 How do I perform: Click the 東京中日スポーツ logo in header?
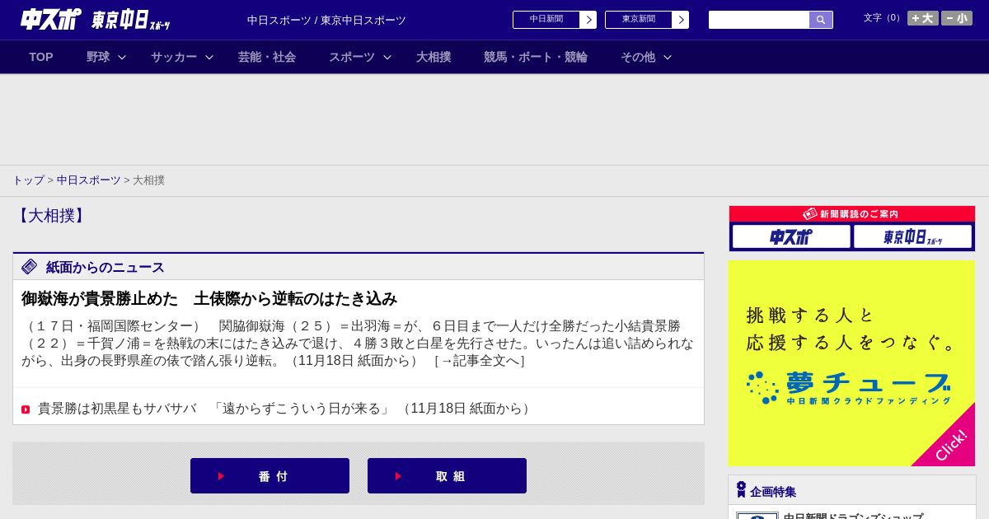click(131, 20)
